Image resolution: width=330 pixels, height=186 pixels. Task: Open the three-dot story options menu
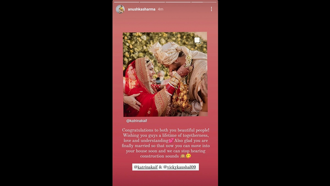[x=211, y=9]
